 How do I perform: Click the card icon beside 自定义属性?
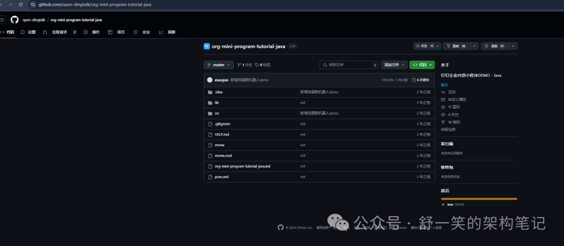click(443, 99)
